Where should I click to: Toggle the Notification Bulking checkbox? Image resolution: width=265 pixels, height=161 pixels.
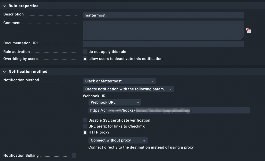tap(74, 155)
